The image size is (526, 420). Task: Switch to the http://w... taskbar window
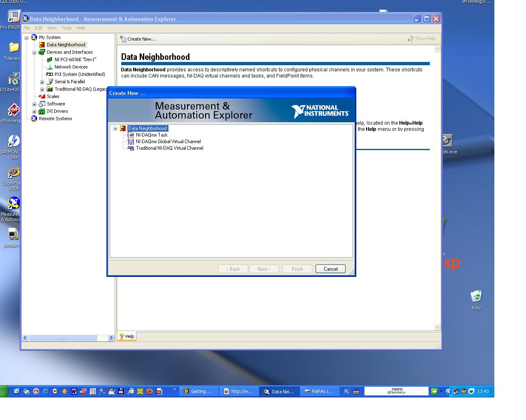click(x=239, y=391)
